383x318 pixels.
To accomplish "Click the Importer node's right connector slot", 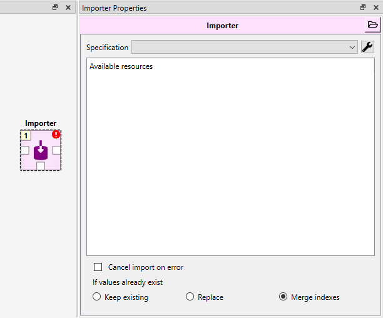I will click(56, 150).
